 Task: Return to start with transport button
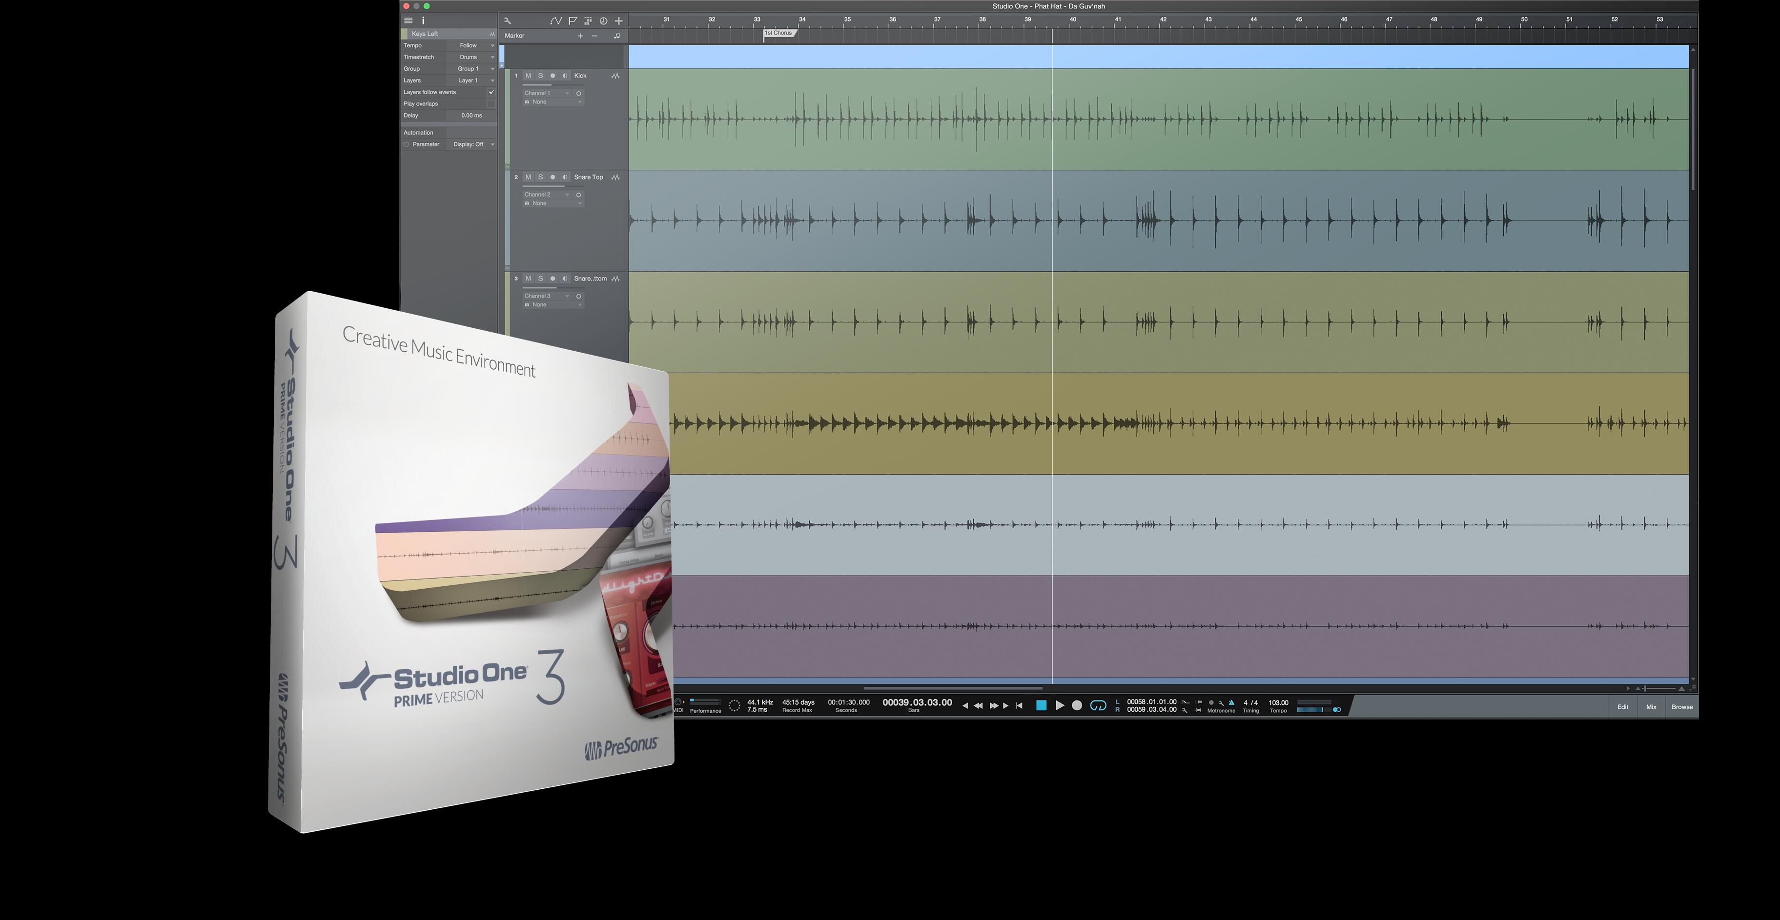(1019, 706)
